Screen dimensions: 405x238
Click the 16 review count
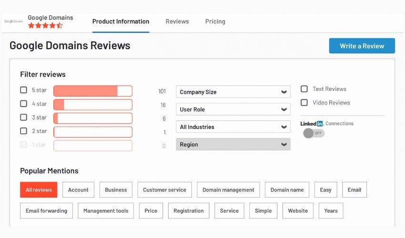(x=163, y=105)
